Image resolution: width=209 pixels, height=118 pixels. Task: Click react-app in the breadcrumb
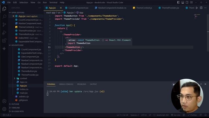(51, 13)
